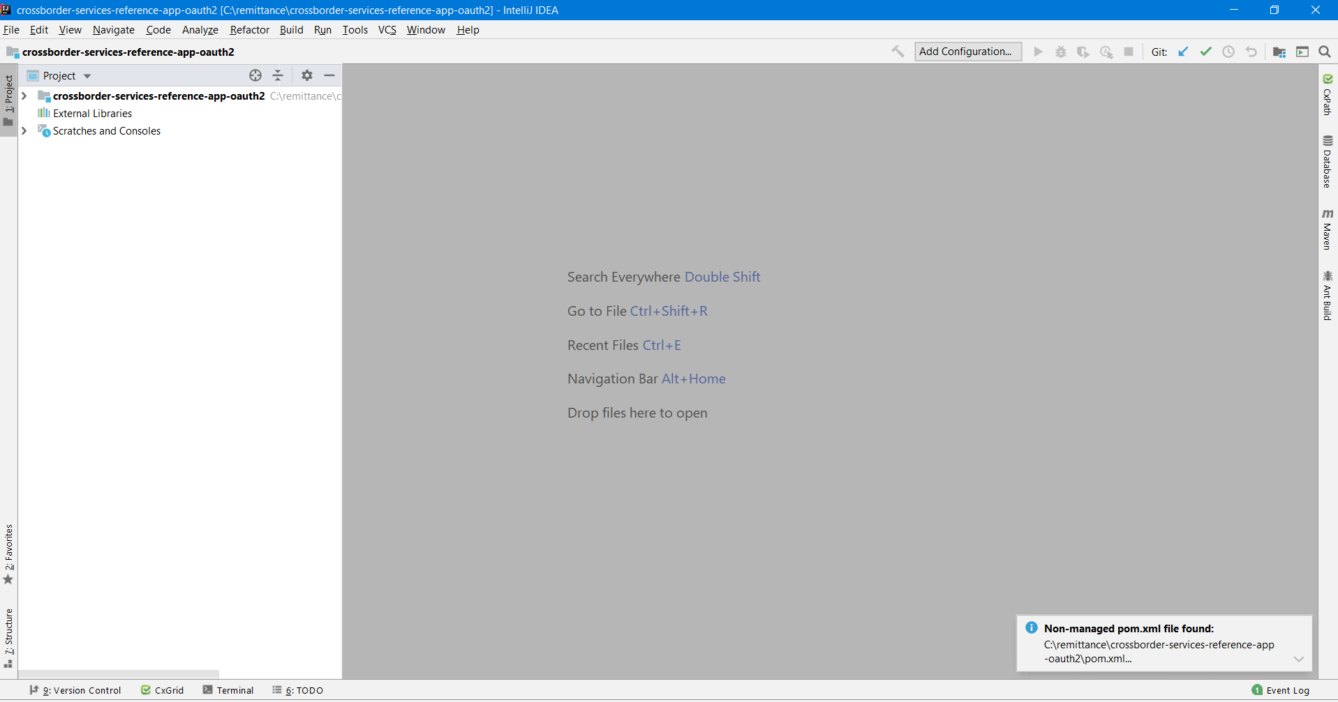1338x702 pixels.
Task: Click the Run Anything toolbar icon
Action: pyautogui.click(x=1302, y=52)
